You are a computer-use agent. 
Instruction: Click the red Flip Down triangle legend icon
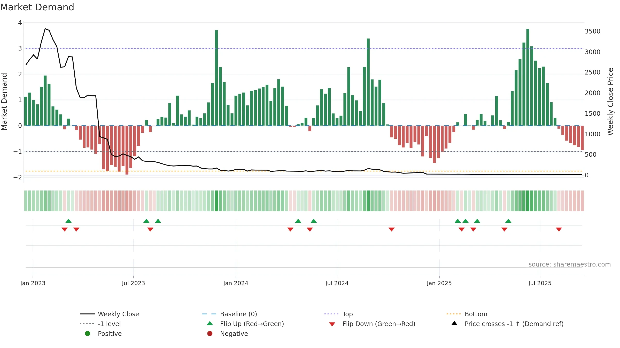(332, 324)
